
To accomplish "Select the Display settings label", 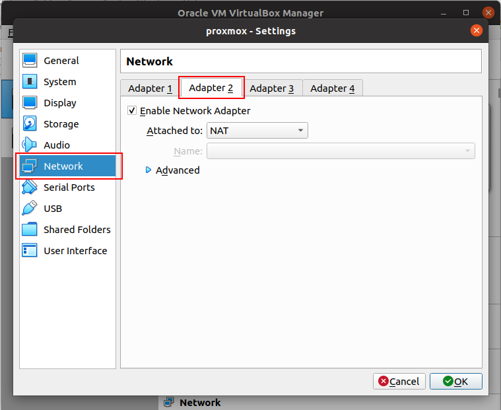I will click(x=60, y=103).
